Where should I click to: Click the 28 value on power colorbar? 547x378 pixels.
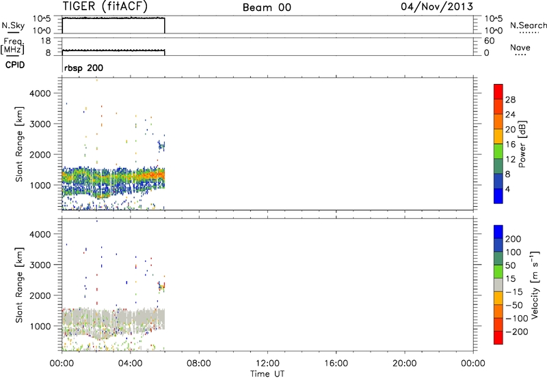[510, 100]
